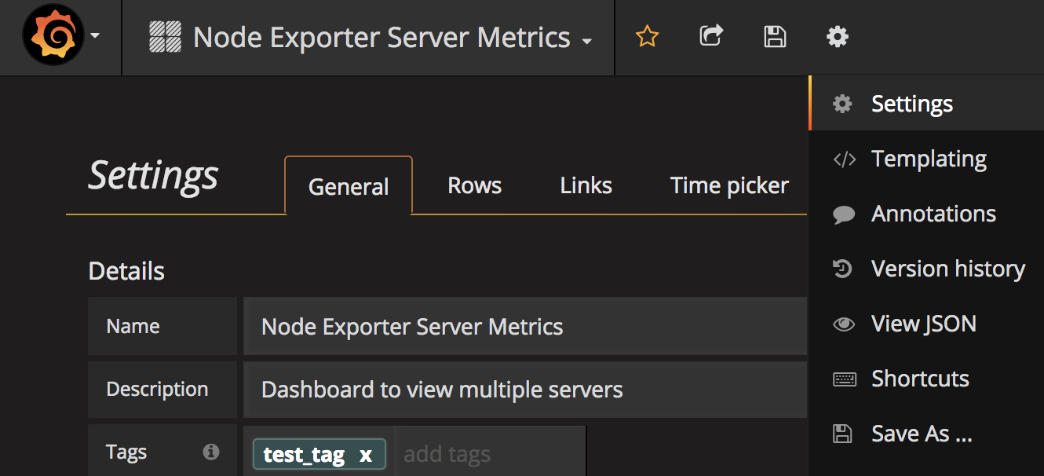1044x476 pixels.
Task: Open Version history menu entry
Action: [x=926, y=269]
